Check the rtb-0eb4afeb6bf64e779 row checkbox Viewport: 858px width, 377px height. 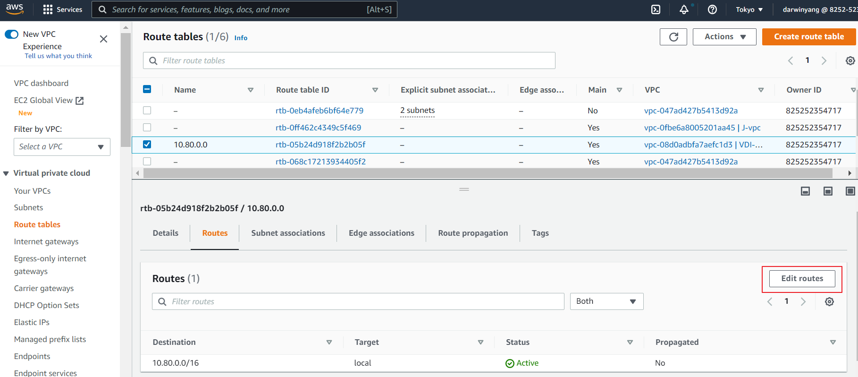pyautogui.click(x=147, y=111)
